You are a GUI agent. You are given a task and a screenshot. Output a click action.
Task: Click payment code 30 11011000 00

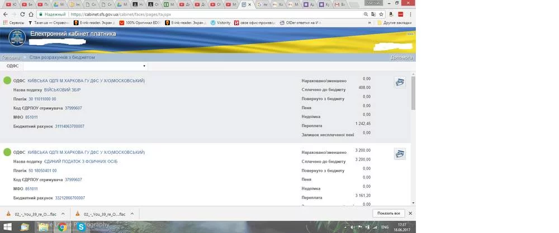pos(42,99)
